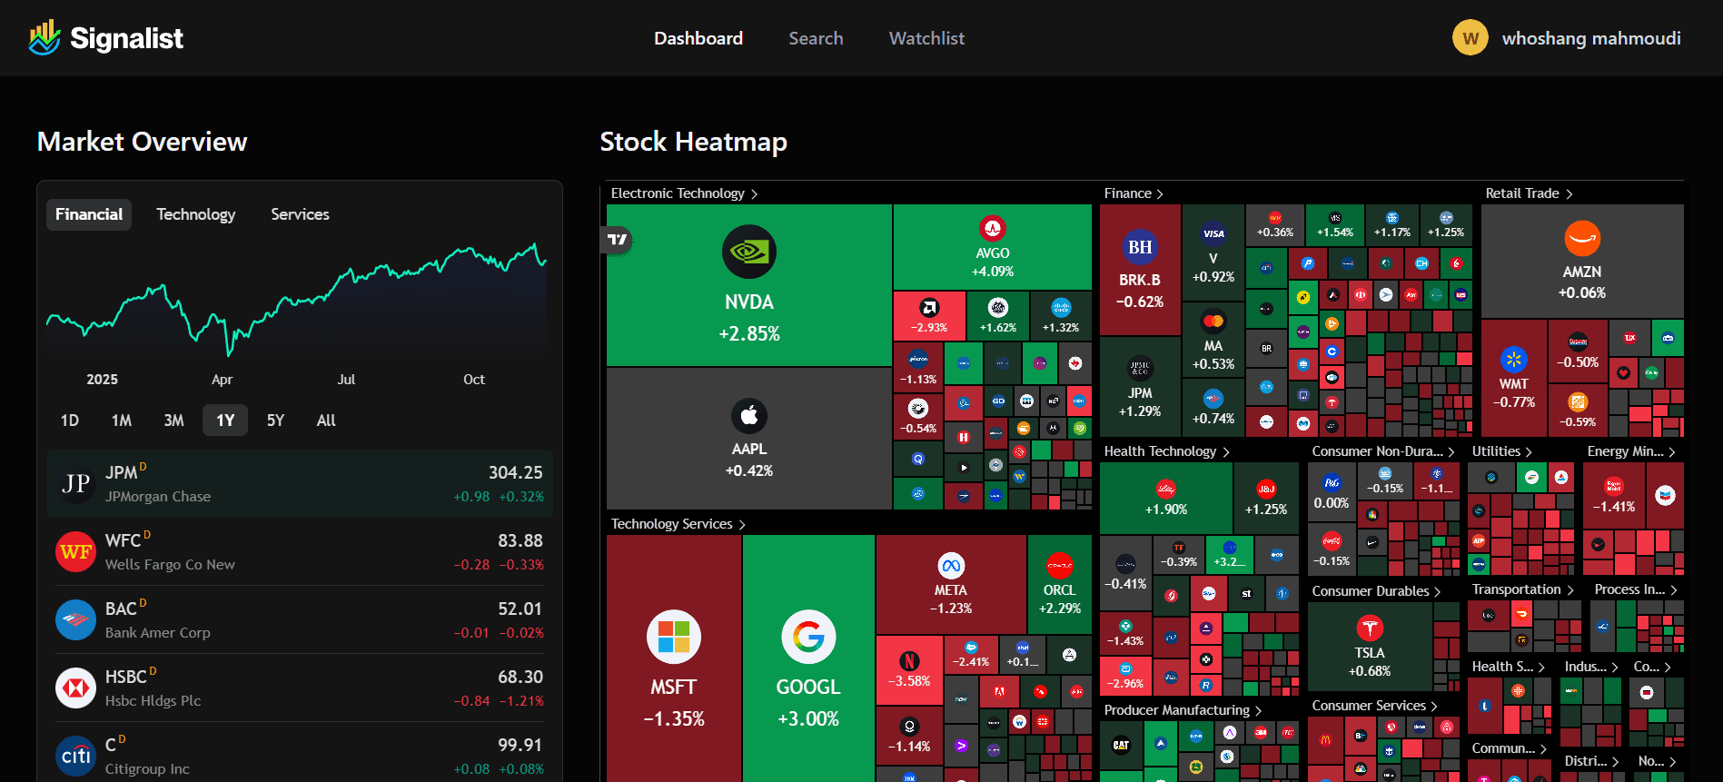The width and height of the screenshot is (1723, 782).
Task: Expand the Finance sector heading
Action: click(1134, 193)
